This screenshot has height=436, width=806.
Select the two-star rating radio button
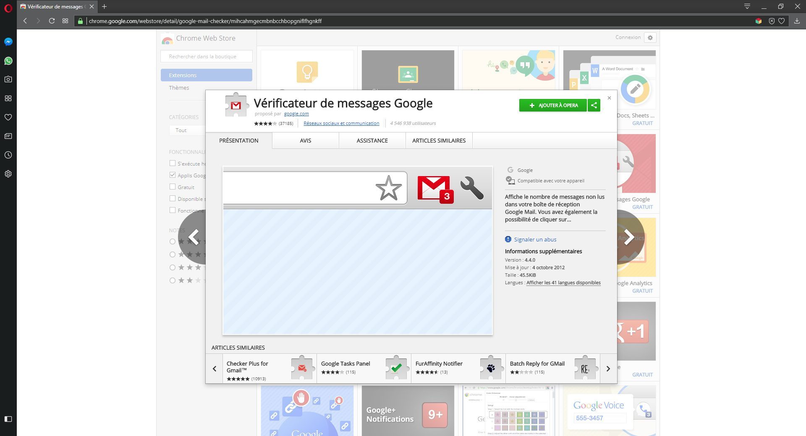(x=173, y=280)
